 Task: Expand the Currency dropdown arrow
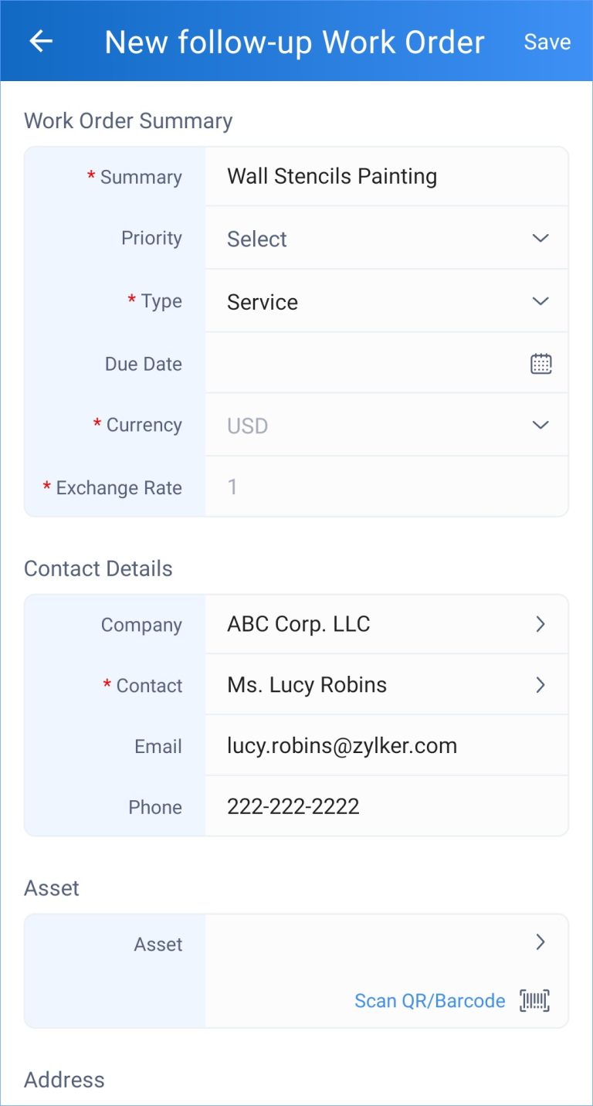(x=540, y=425)
